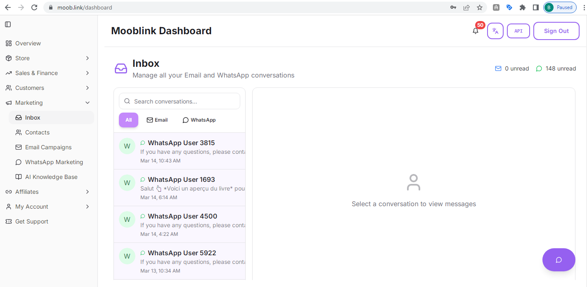Screen dimensions: 587x287
Task: Click the language translate icon button
Action: click(x=495, y=31)
